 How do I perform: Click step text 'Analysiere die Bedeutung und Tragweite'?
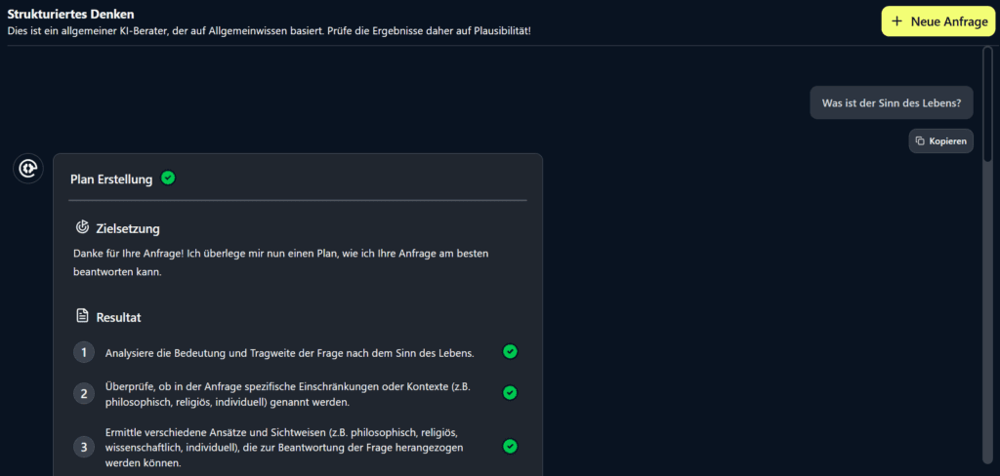289,352
